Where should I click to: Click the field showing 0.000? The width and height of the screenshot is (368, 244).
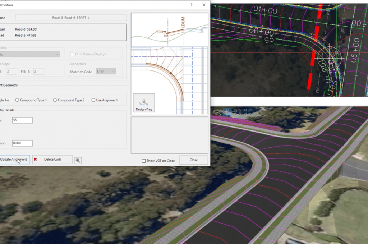click(x=22, y=143)
